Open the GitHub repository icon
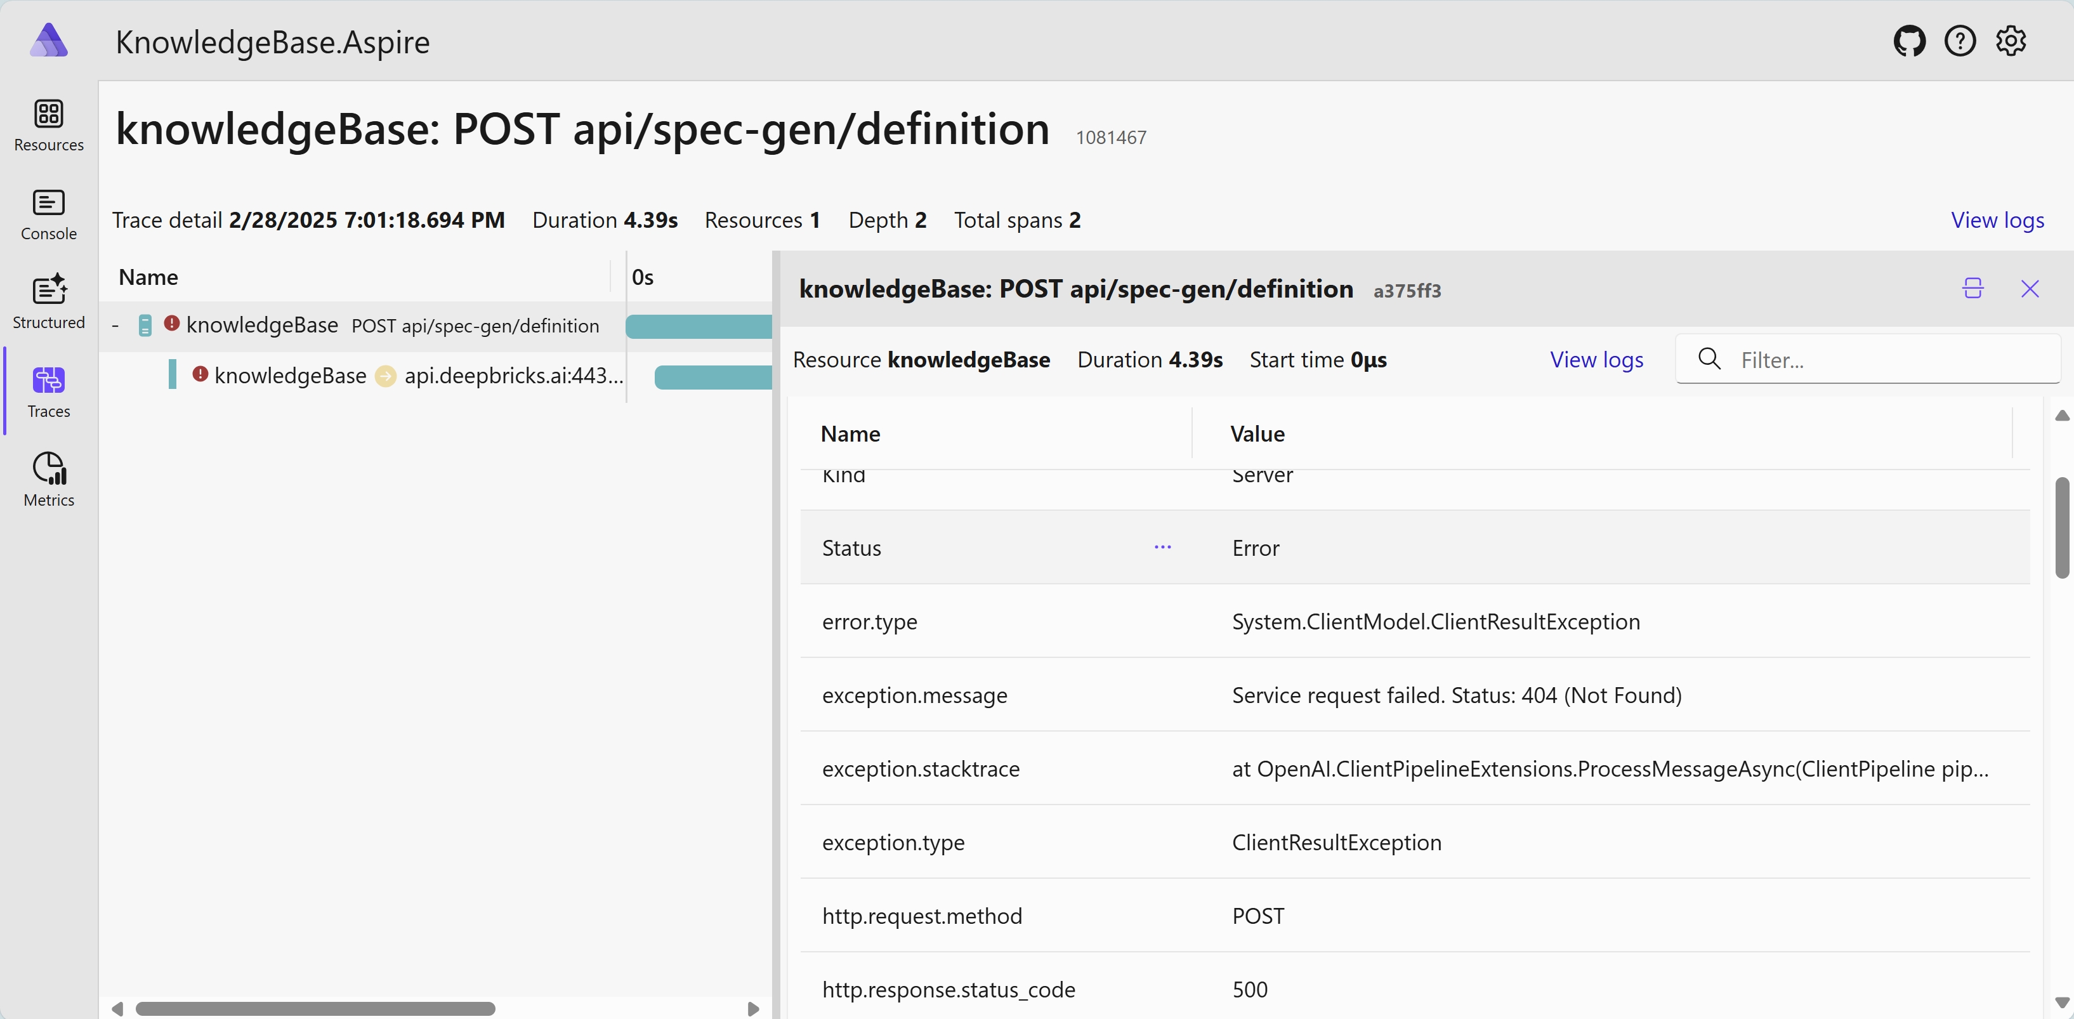The image size is (2074, 1019). 1909,41
